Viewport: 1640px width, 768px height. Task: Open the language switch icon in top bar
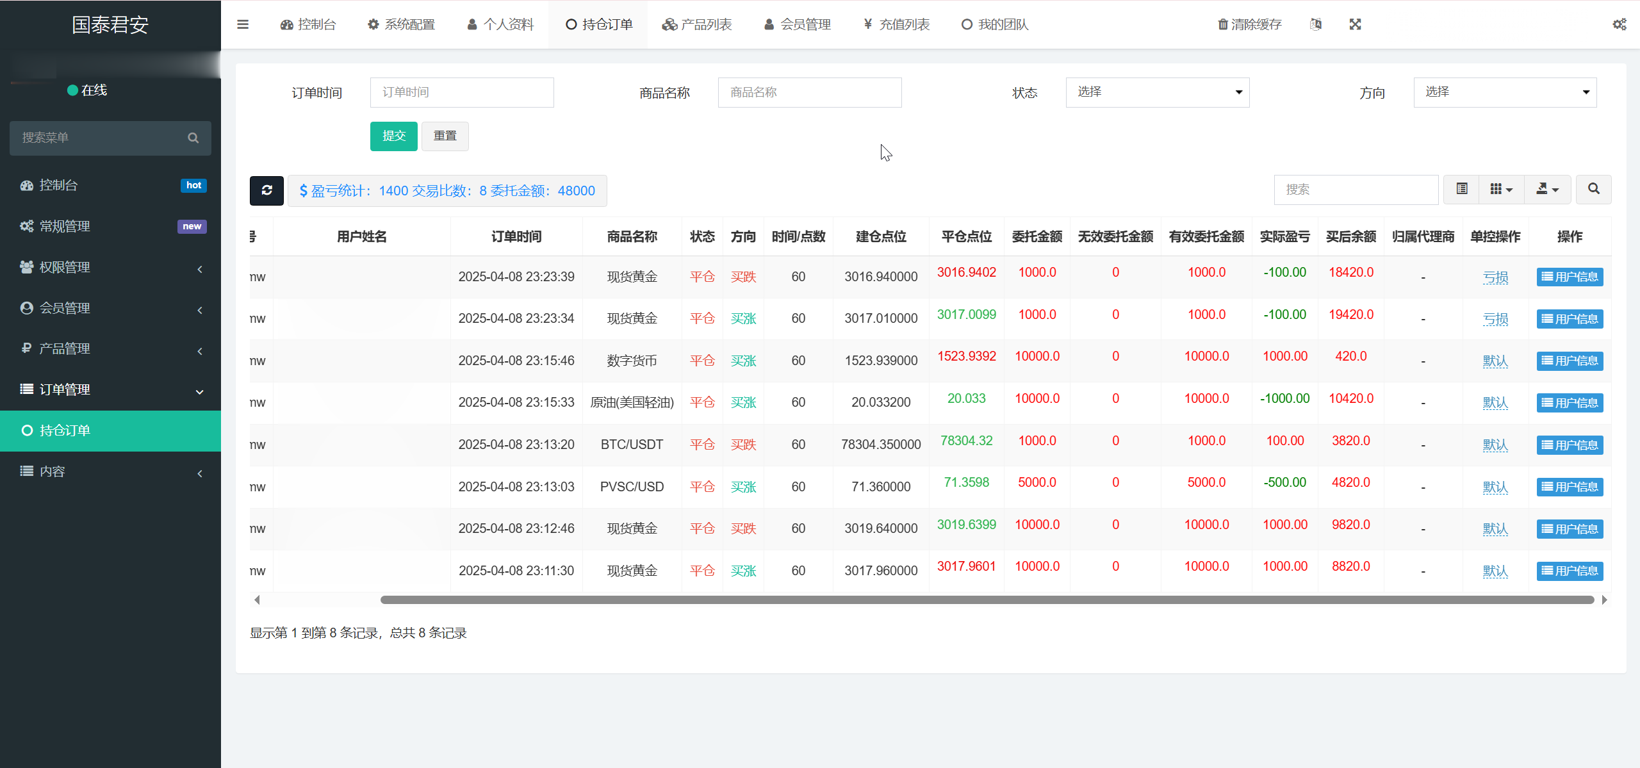click(x=1316, y=24)
